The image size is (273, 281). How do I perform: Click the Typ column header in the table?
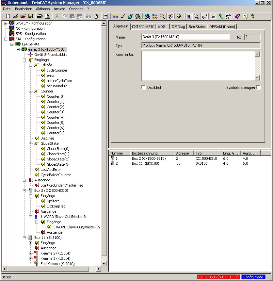coord(207,153)
